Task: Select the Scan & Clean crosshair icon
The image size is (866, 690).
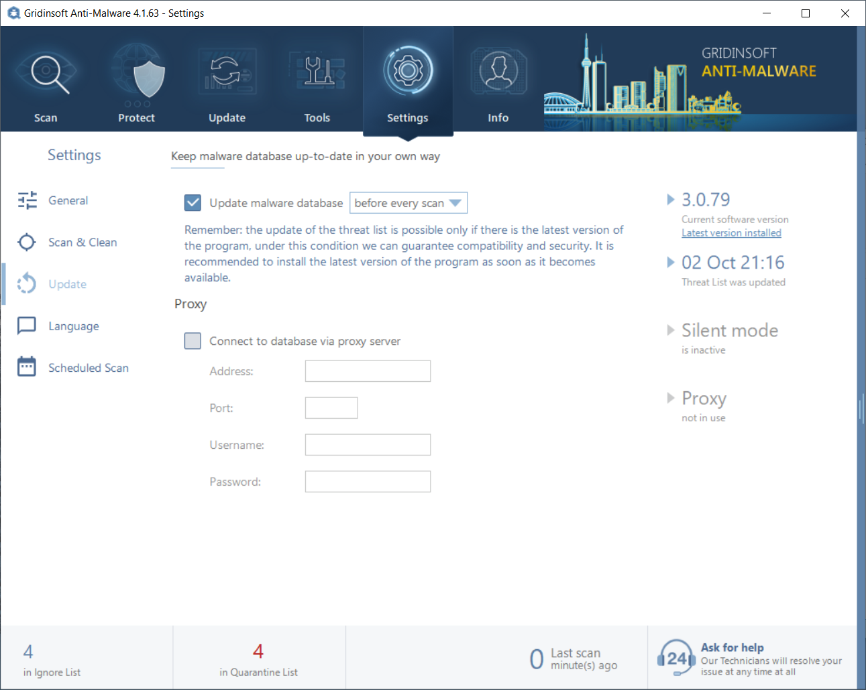Action: (x=27, y=243)
